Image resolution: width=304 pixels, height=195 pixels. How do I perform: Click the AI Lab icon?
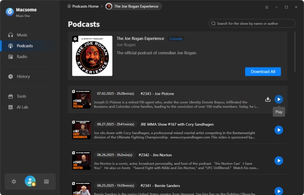pyautogui.click(x=11, y=107)
